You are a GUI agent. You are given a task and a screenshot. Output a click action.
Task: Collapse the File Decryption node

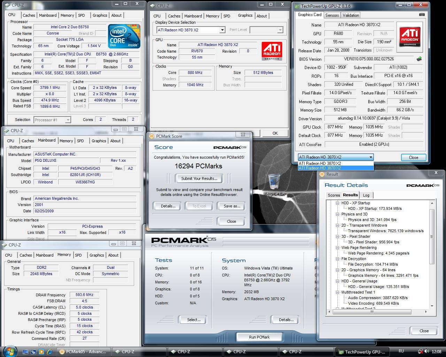[x=337, y=259]
